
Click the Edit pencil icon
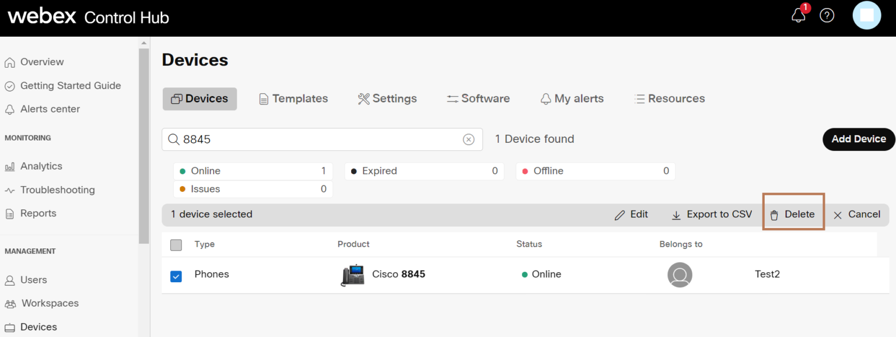(x=619, y=215)
